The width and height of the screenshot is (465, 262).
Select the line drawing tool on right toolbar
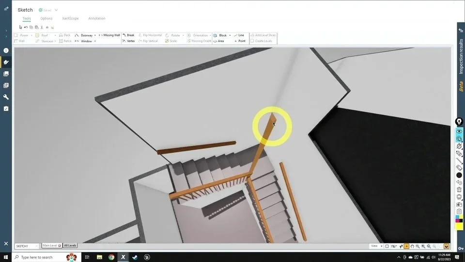459,161
